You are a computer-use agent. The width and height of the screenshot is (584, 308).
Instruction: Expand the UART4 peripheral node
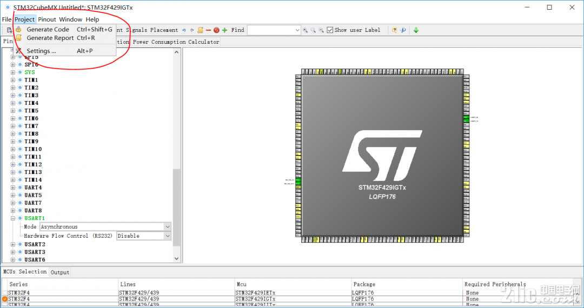point(13,188)
